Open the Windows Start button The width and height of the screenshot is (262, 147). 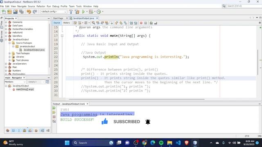tap(67, 143)
